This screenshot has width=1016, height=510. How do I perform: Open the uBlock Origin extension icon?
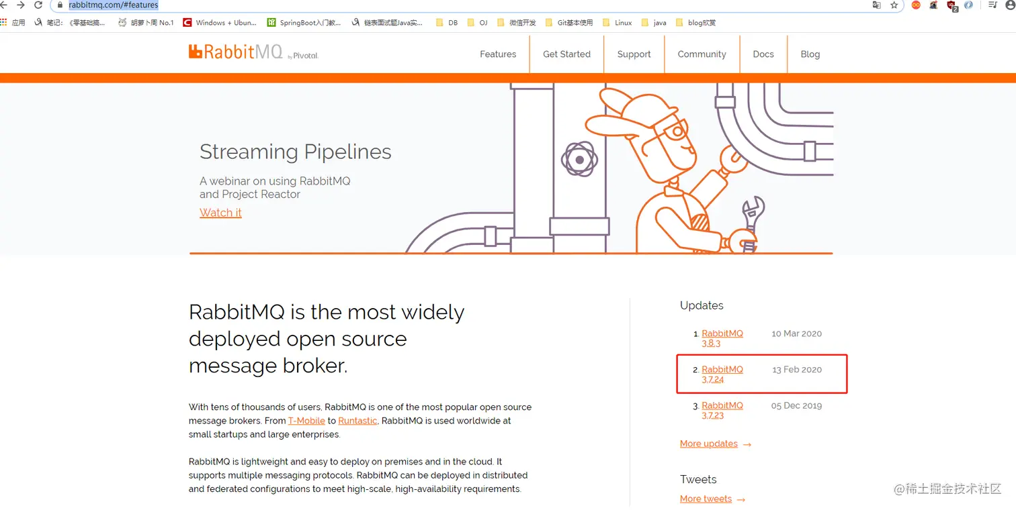pos(951,5)
